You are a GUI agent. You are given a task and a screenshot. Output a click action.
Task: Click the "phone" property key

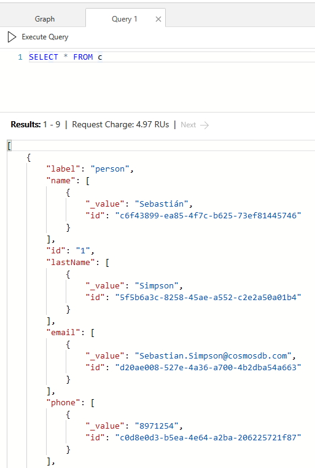(63, 403)
